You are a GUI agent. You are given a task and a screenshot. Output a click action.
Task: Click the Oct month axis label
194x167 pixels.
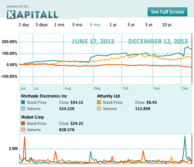pos(125,89)
